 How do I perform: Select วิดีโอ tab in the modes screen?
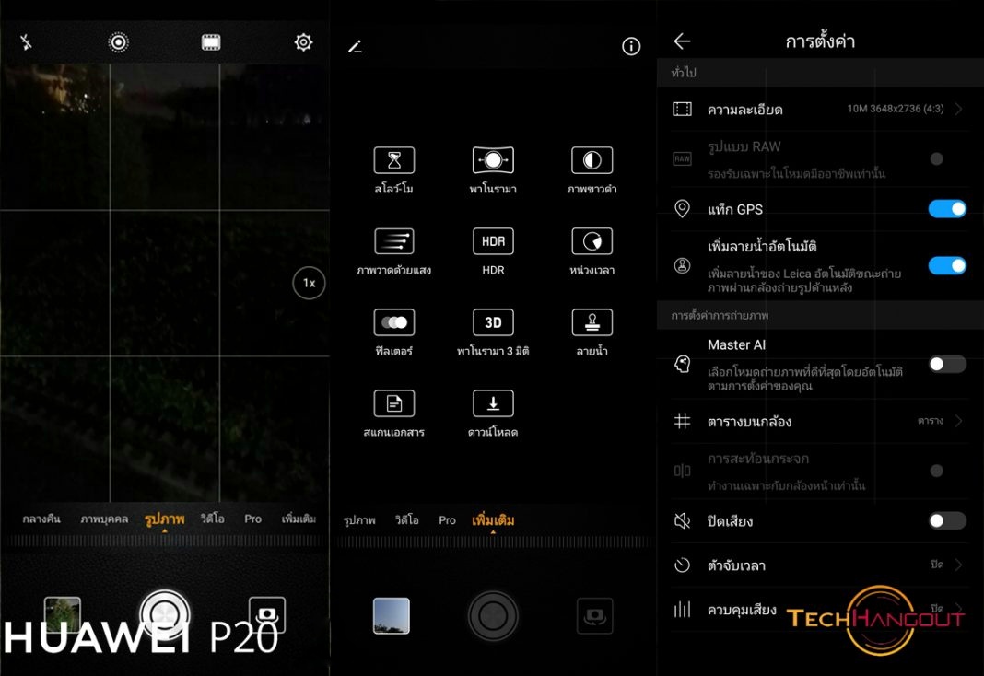[x=406, y=519]
